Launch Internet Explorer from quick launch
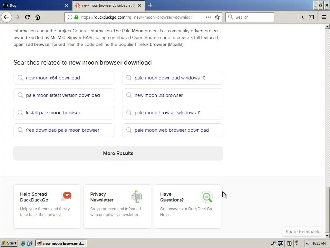This screenshot has height=248, width=330. (23, 243)
